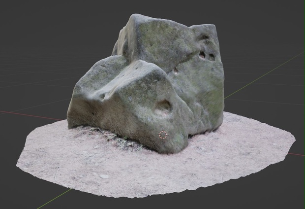This screenshot has width=305, height=209.
Task: Click the red-white 3D cursor crosshair
Action: (163, 135)
